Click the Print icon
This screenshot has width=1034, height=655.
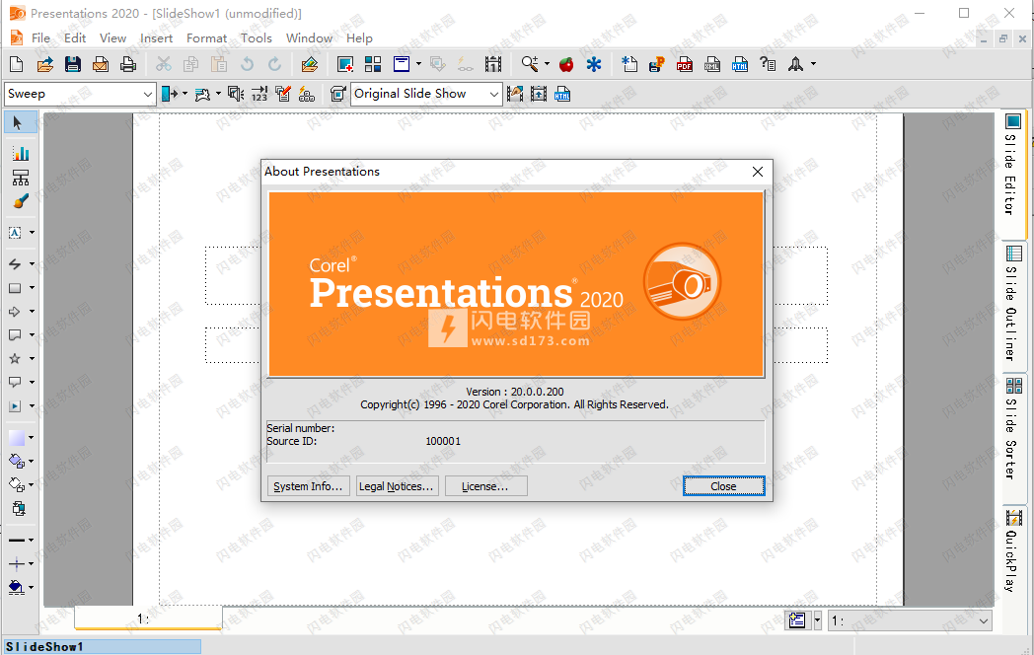click(x=128, y=64)
